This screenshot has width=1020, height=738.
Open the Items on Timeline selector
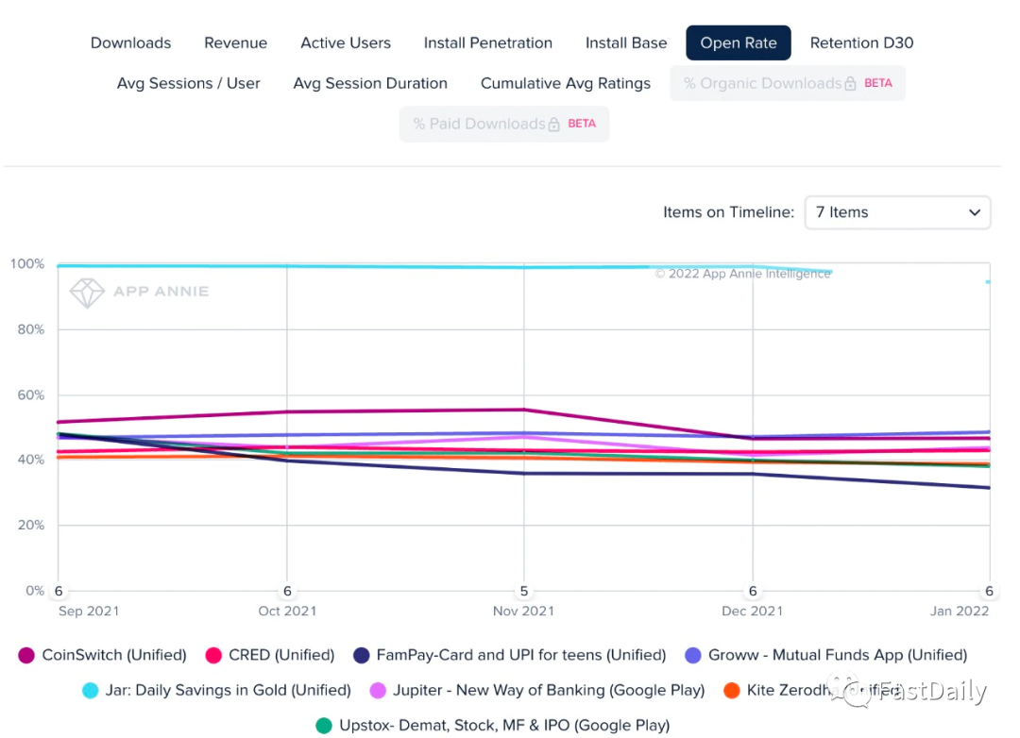pyautogui.click(x=898, y=212)
